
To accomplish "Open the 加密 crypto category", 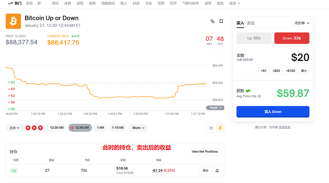I will pos(80,3).
